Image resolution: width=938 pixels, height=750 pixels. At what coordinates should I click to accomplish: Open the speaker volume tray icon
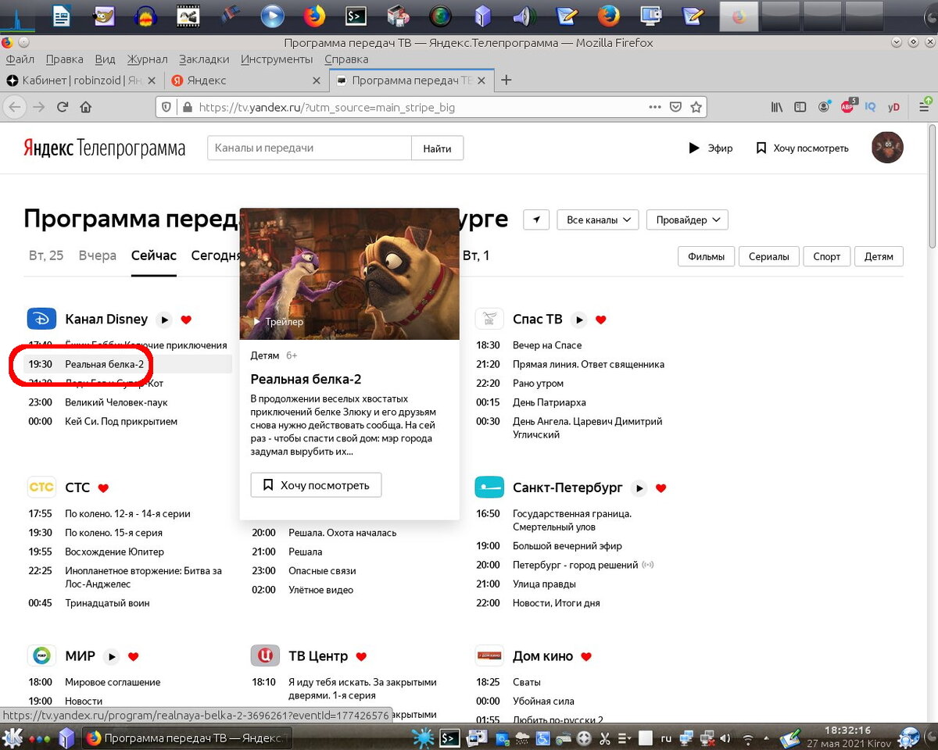(x=725, y=737)
